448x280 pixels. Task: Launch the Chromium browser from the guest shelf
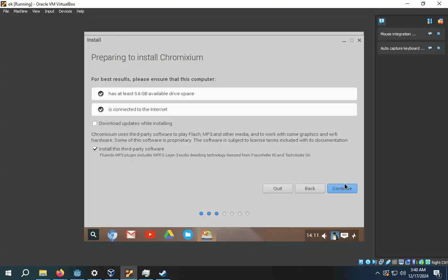tap(112, 235)
